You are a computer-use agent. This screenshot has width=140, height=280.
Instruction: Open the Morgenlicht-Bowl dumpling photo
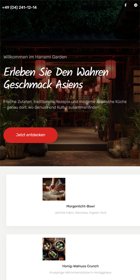(x=54, y=189)
